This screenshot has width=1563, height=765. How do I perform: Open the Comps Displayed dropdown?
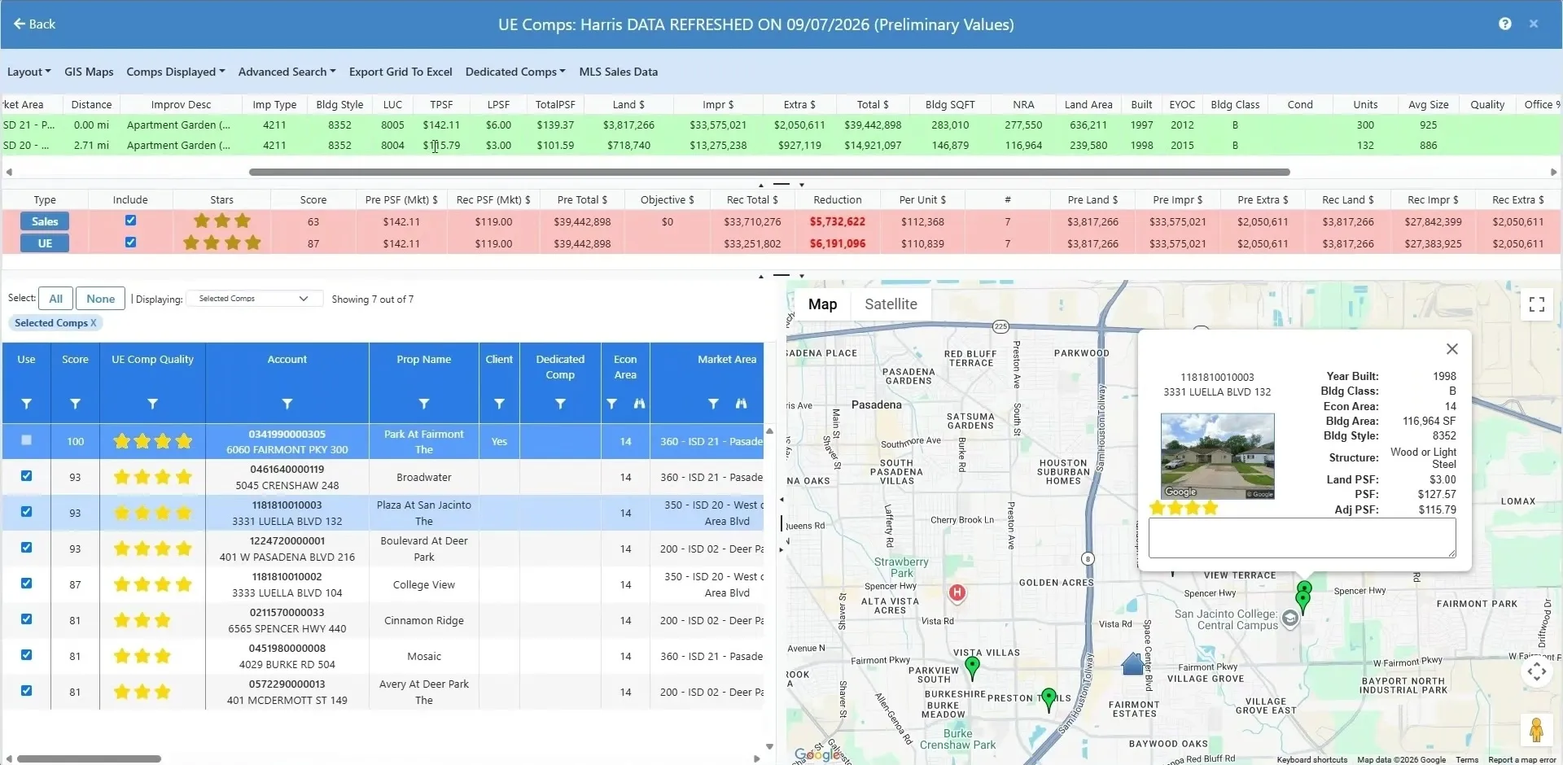pos(175,72)
